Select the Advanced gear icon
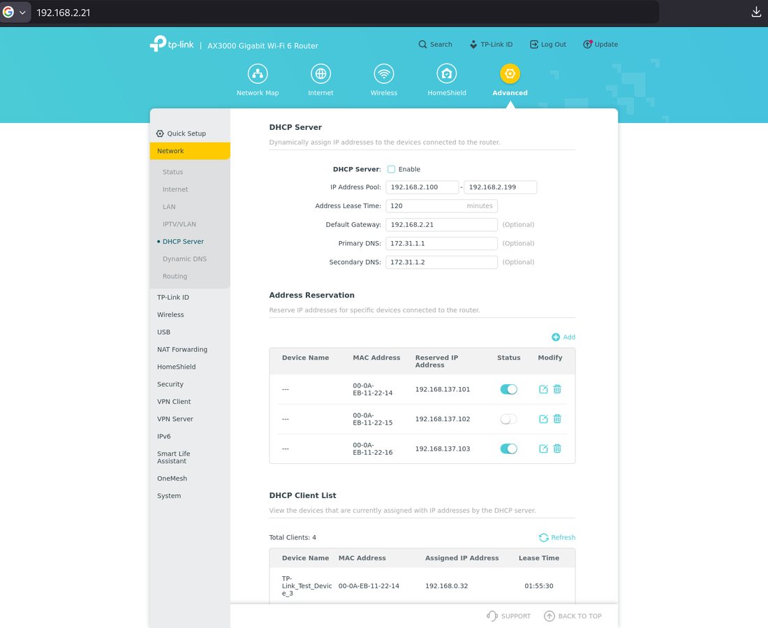This screenshot has height=628, width=768. click(x=510, y=74)
